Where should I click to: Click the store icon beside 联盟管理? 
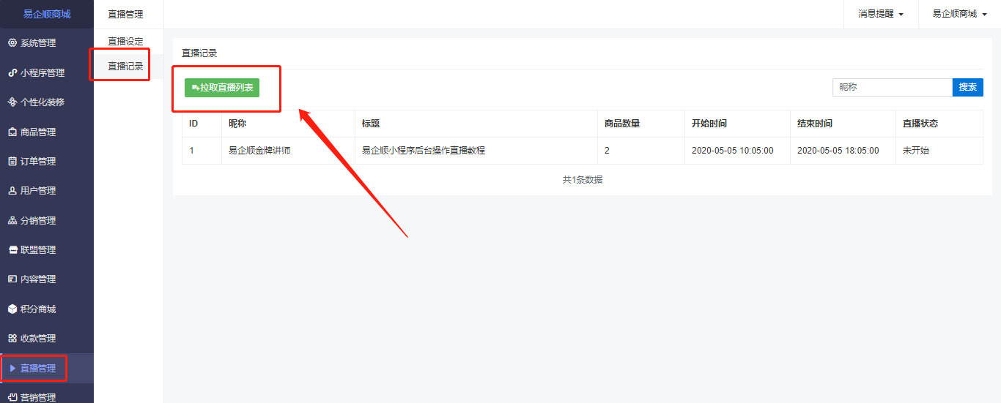[x=12, y=250]
